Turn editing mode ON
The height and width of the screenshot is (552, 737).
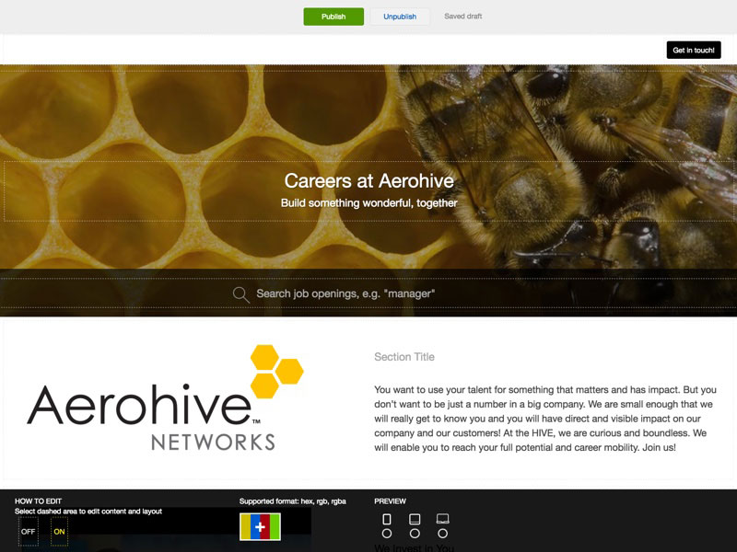pyautogui.click(x=59, y=532)
